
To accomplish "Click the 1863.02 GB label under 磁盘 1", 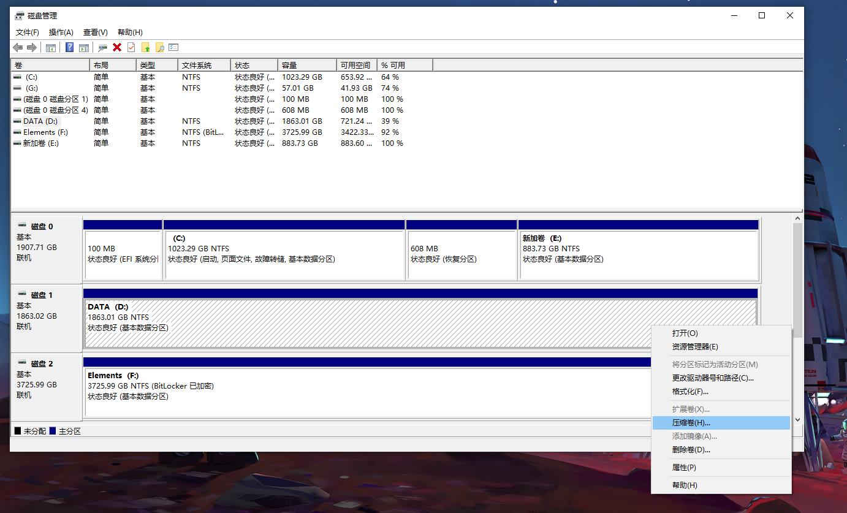I will click(37, 316).
